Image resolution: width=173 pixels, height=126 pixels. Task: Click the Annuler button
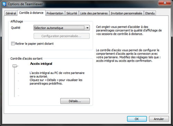click(x=159, y=119)
